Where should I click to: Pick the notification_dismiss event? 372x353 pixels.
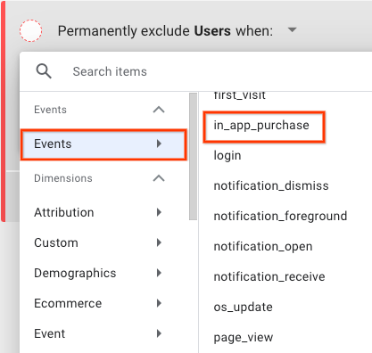[x=271, y=185]
